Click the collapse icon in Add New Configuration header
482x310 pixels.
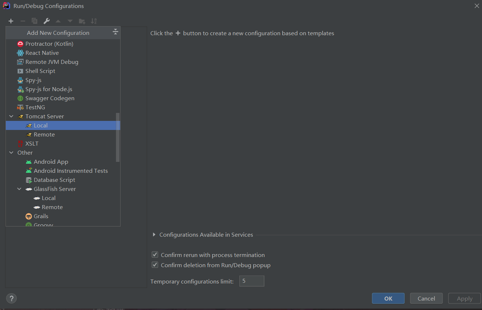pos(116,32)
